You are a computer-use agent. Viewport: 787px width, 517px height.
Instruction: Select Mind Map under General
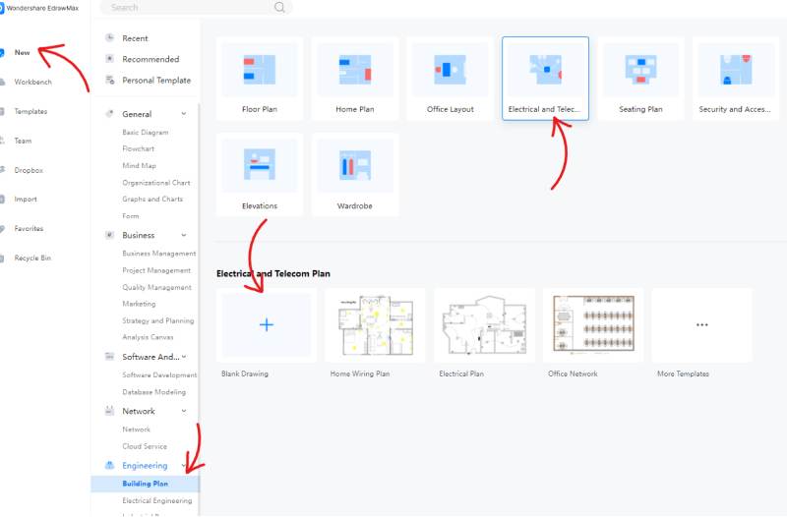[139, 165]
